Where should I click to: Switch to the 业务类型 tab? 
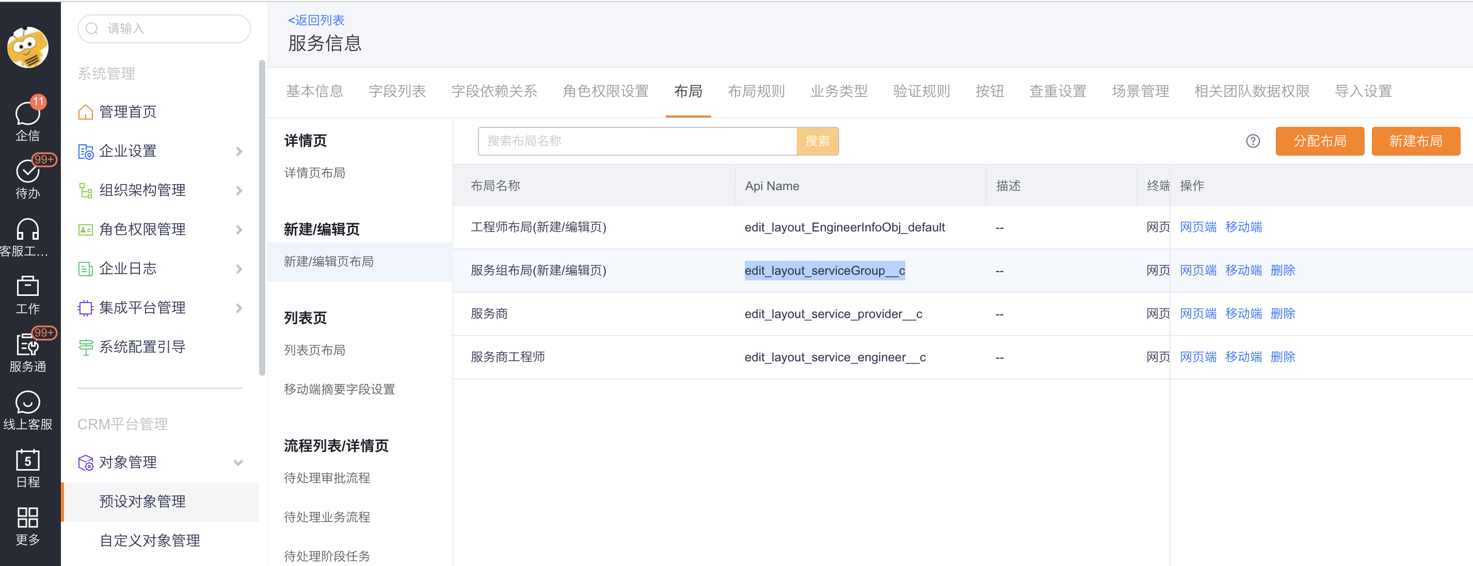[x=839, y=91]
